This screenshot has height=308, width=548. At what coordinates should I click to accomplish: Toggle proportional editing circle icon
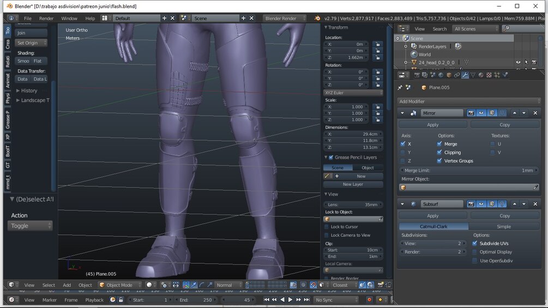[x=303, y=285]
